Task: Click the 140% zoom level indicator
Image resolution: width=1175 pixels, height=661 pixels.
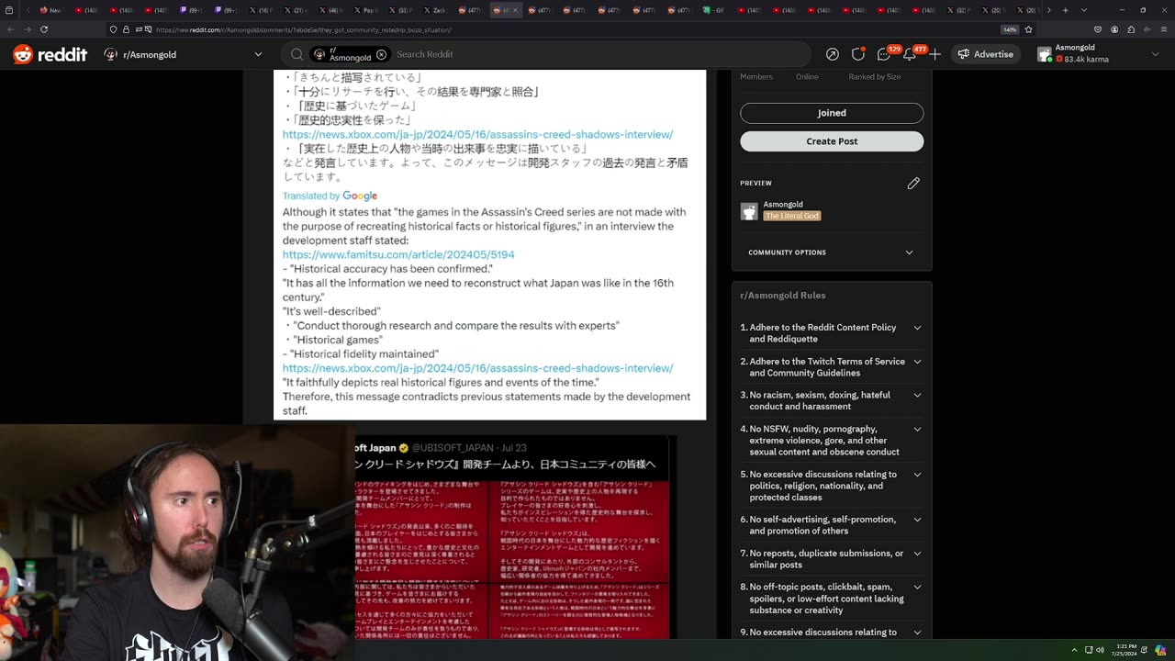Action: tap(1010, 29)
